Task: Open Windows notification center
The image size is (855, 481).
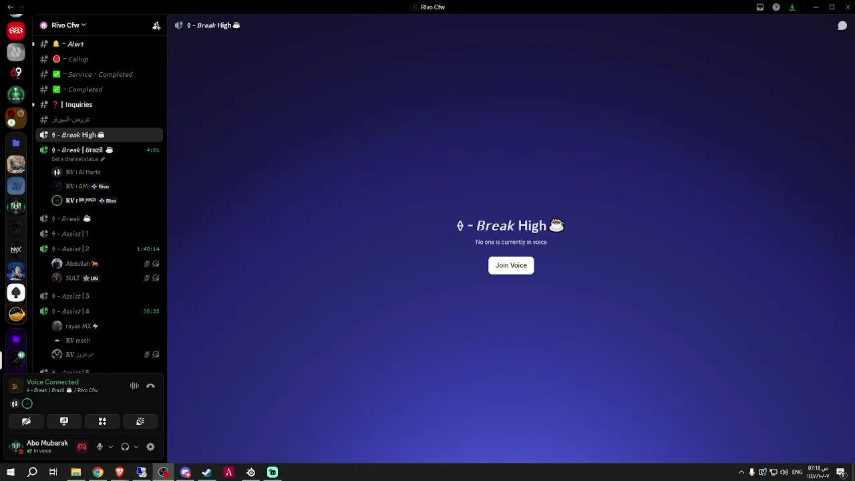Action: tap(841, 472)
